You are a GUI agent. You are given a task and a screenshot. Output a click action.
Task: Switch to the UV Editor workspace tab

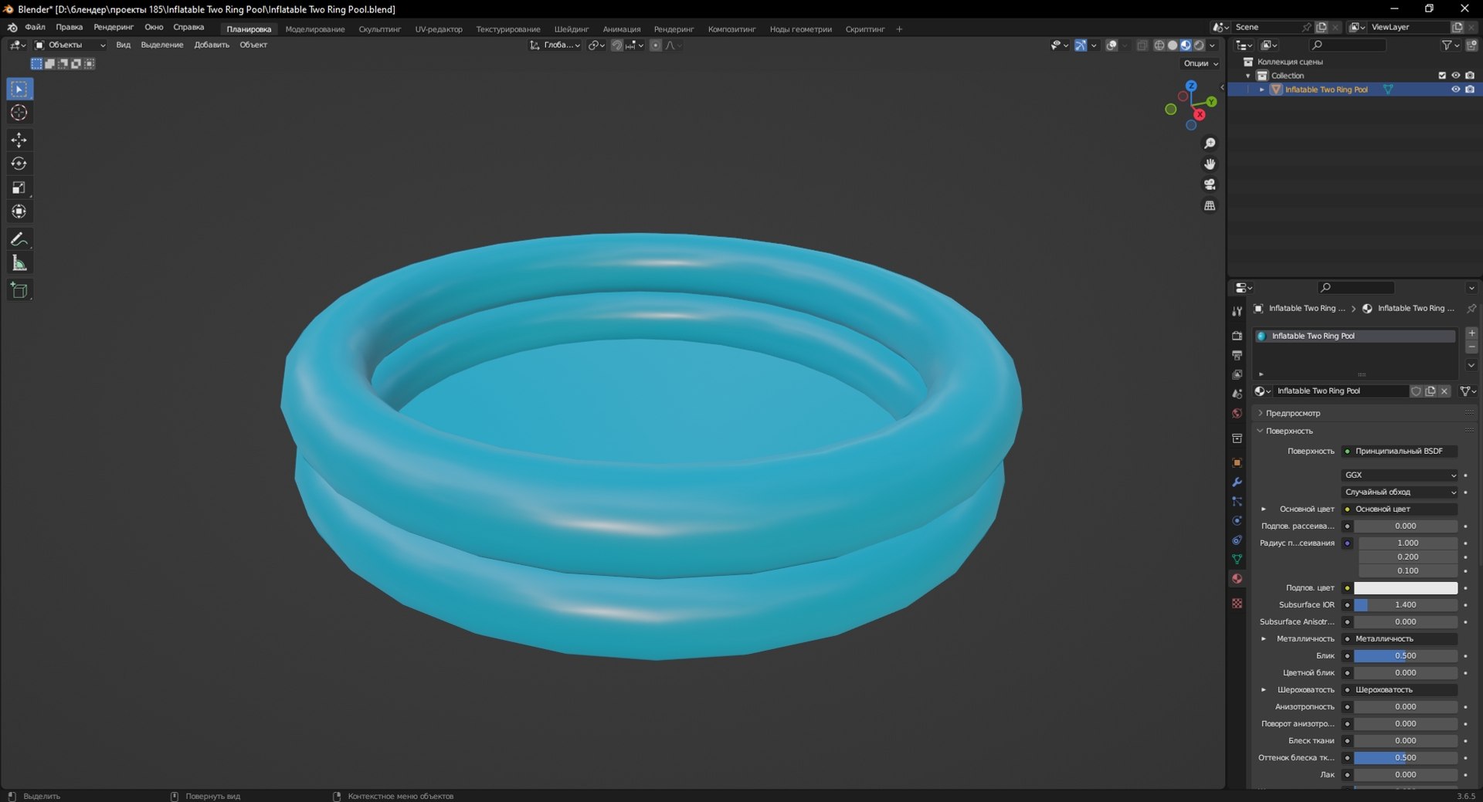439,29
